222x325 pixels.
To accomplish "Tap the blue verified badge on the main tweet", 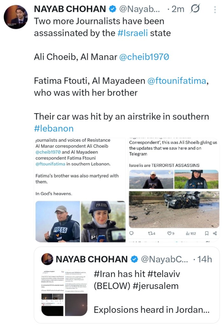I will [112, 10].
